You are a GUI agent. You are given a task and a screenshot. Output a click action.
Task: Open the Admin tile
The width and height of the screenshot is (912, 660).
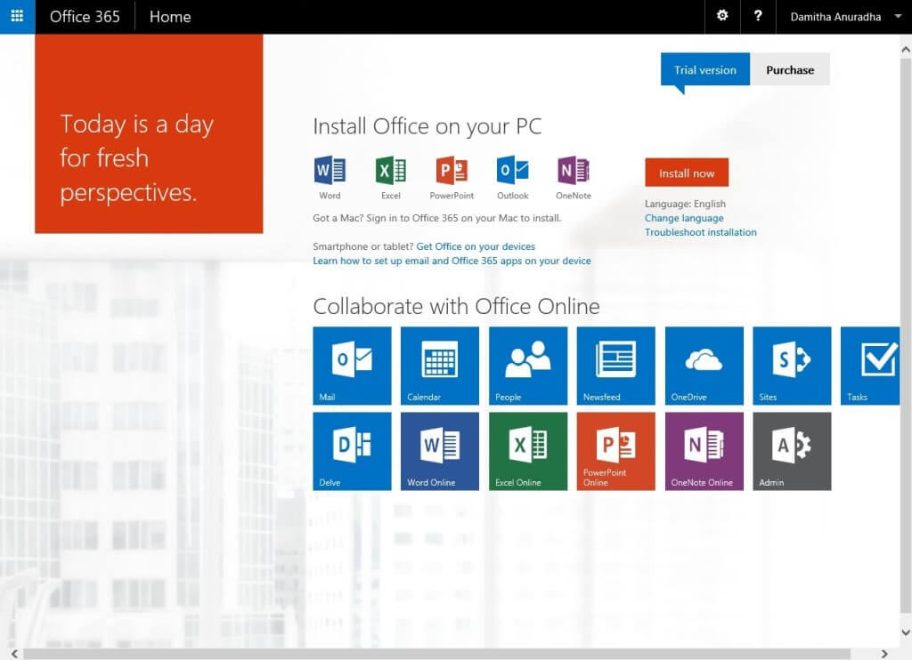pos(792,451)
